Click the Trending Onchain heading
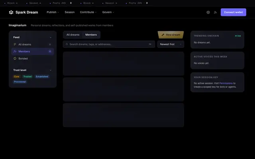This screenshot has height=159, width=255. [x=206, y=36]
